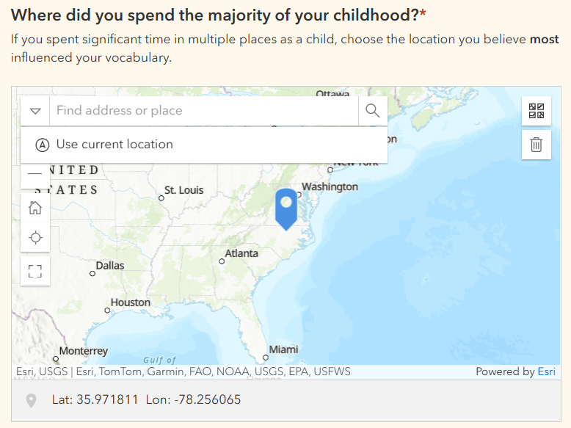This screenshot has width=571, height=428.
Task: Pick St. Louis on the map
Action: [183, 190]
